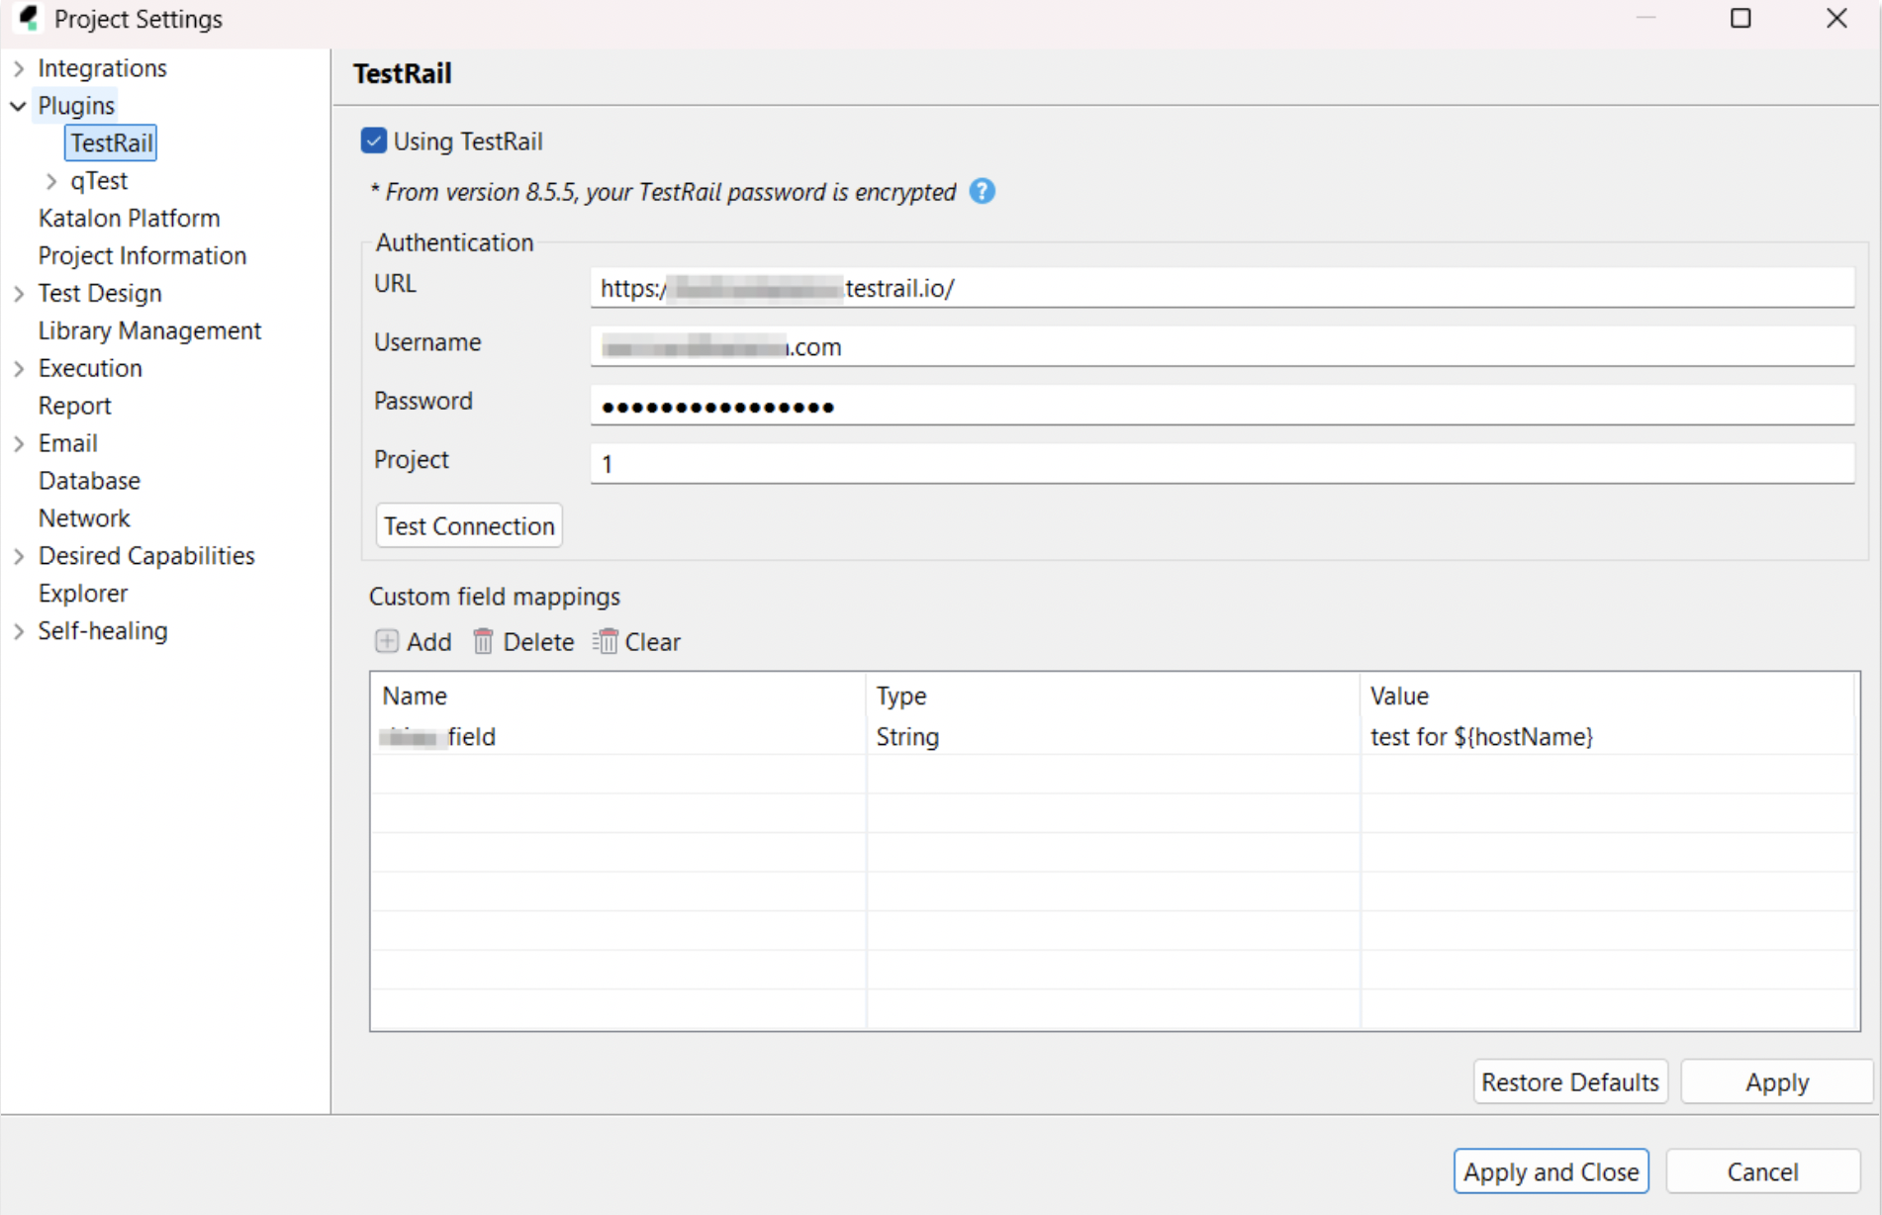Viewport: 1882px width, 1215px height.
Task: Click Restore Defaults button
Action: pos(1570,1081)
